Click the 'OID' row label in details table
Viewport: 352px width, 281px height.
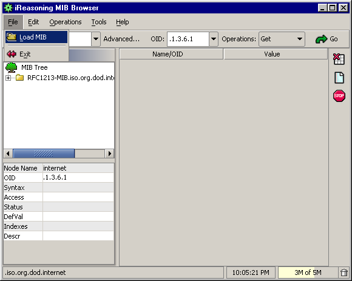tap(10, 178)
